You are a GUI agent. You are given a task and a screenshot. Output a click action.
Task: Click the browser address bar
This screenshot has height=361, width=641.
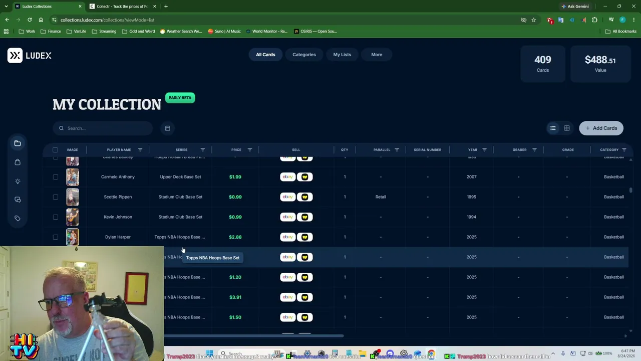(285, 20)
